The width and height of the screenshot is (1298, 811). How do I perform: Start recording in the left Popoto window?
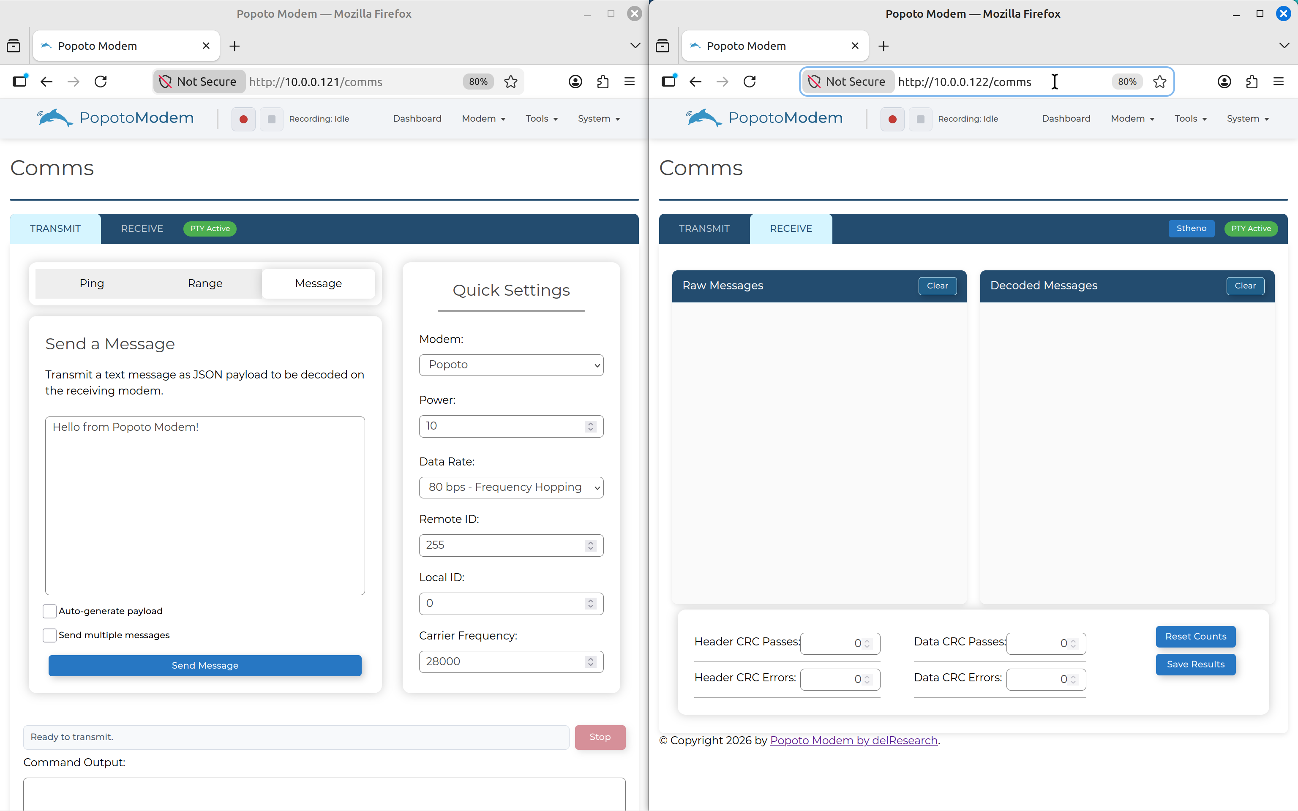(243, 119)
